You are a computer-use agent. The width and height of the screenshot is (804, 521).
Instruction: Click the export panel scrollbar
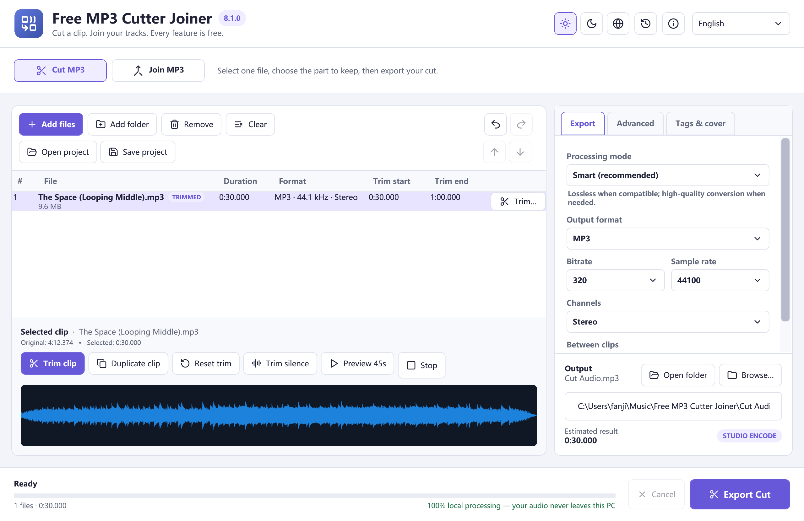point(785,230)
